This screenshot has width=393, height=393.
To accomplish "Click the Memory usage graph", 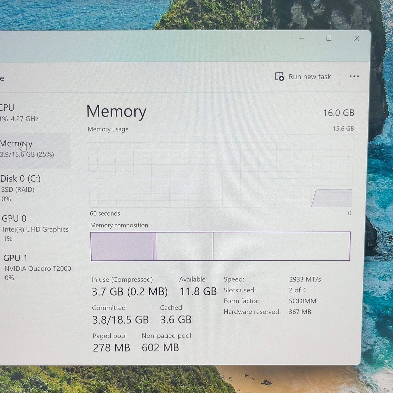I will [221, 171].
